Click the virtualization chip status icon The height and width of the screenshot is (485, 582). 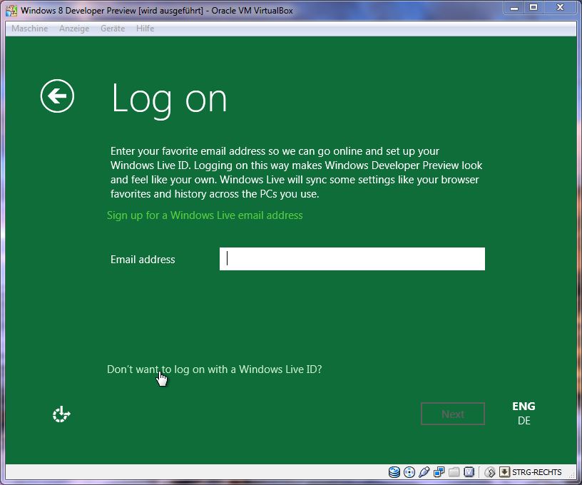coord(469,471)
